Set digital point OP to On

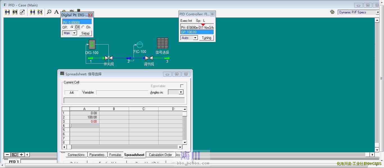pyautogui.click(x=83, y=27)
